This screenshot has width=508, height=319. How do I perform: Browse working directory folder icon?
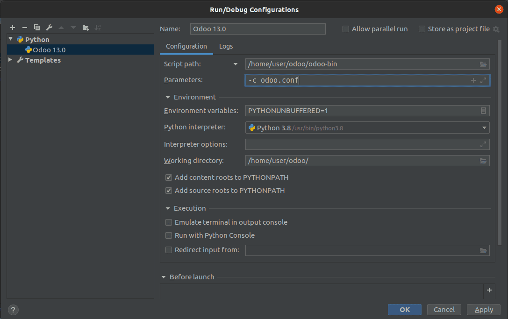pos(483,161)
